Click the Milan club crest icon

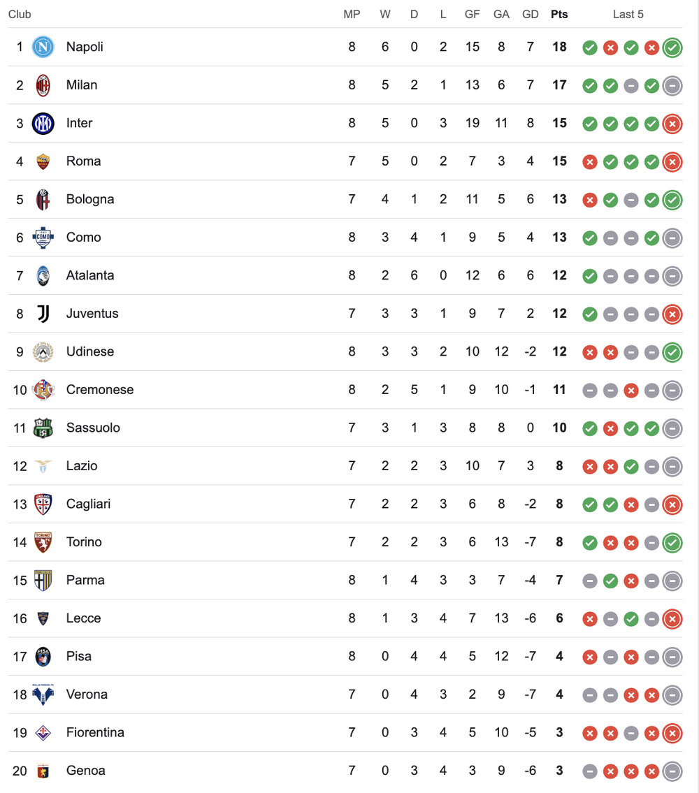coord(43,85)
